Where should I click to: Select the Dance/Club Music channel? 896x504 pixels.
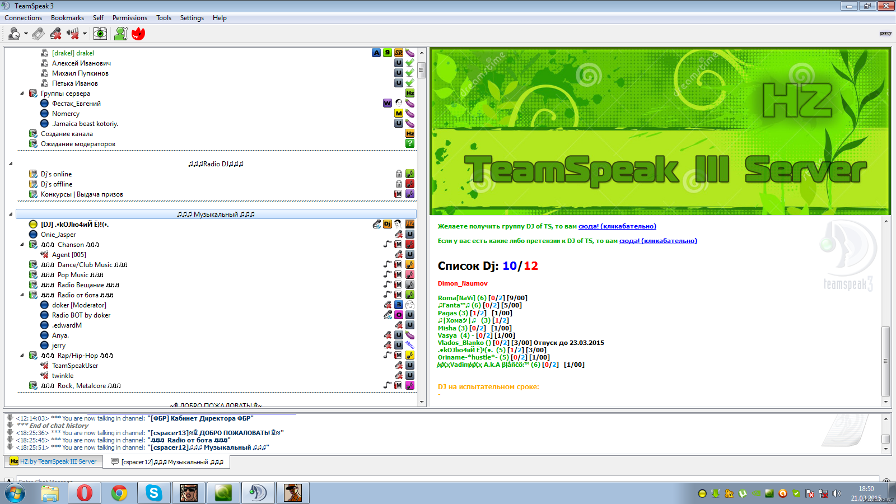coord(84,265)
